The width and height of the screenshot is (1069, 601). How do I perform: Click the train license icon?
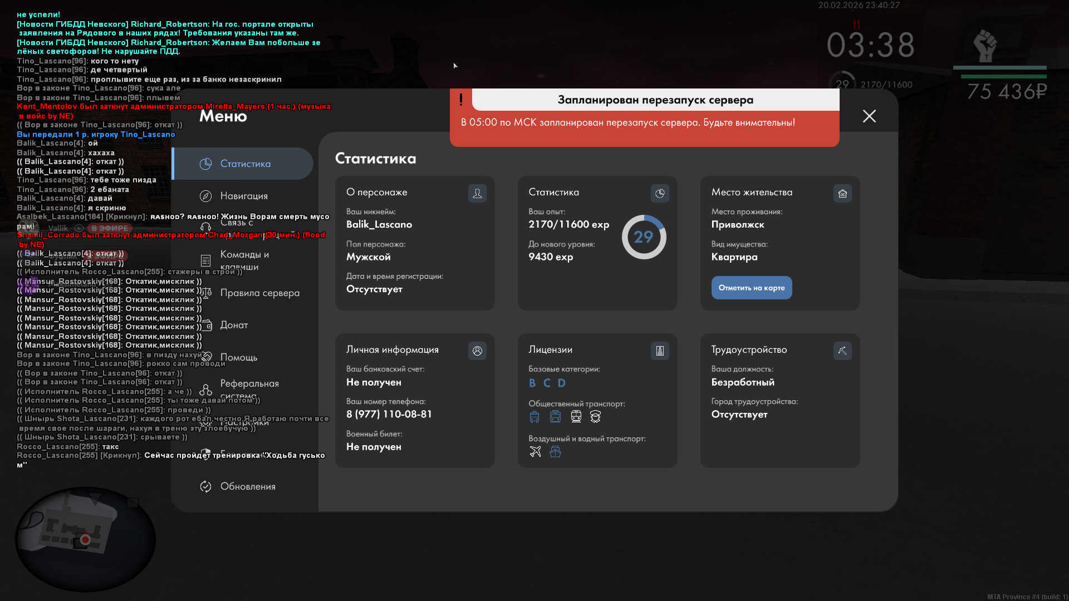click(576, 416)
